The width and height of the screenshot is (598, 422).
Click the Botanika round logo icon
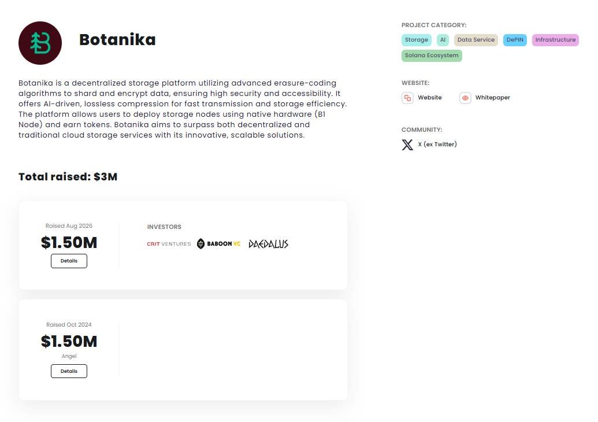click(40, 43)
